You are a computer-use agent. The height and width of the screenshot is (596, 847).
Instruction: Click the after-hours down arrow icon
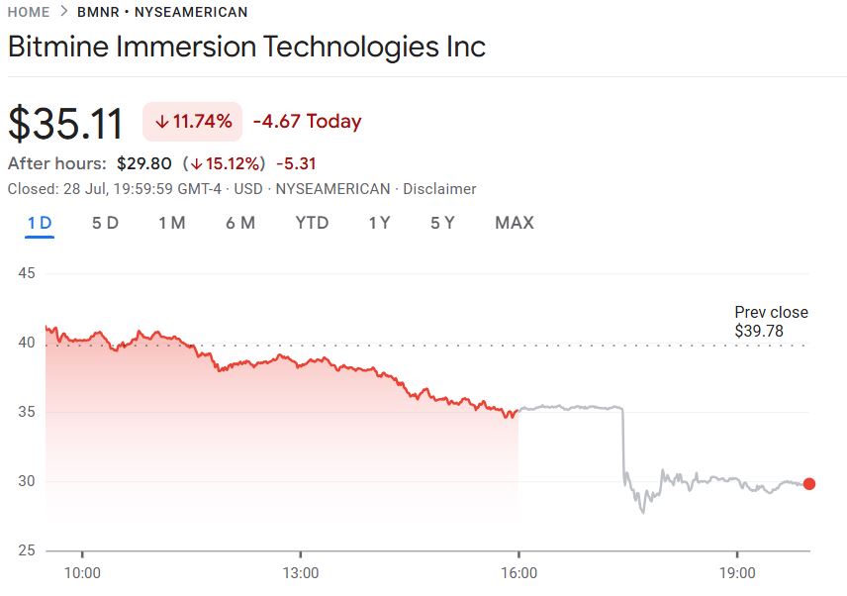click(x=197, y=163)
